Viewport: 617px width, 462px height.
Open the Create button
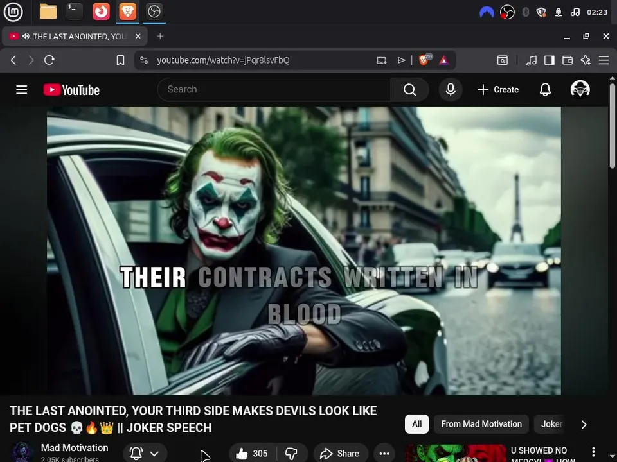[x=498, y=90]
